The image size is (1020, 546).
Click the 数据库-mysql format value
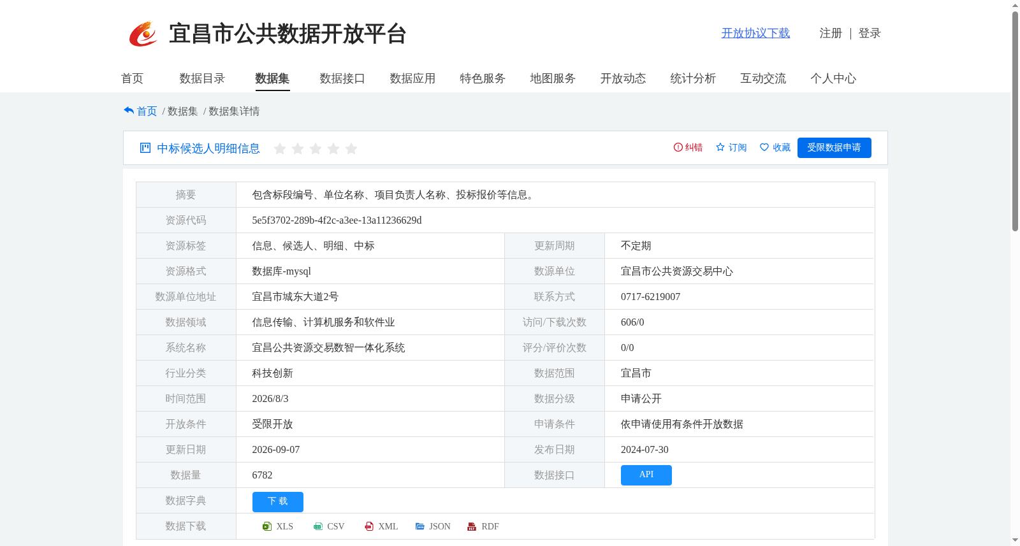coord(281,271)
